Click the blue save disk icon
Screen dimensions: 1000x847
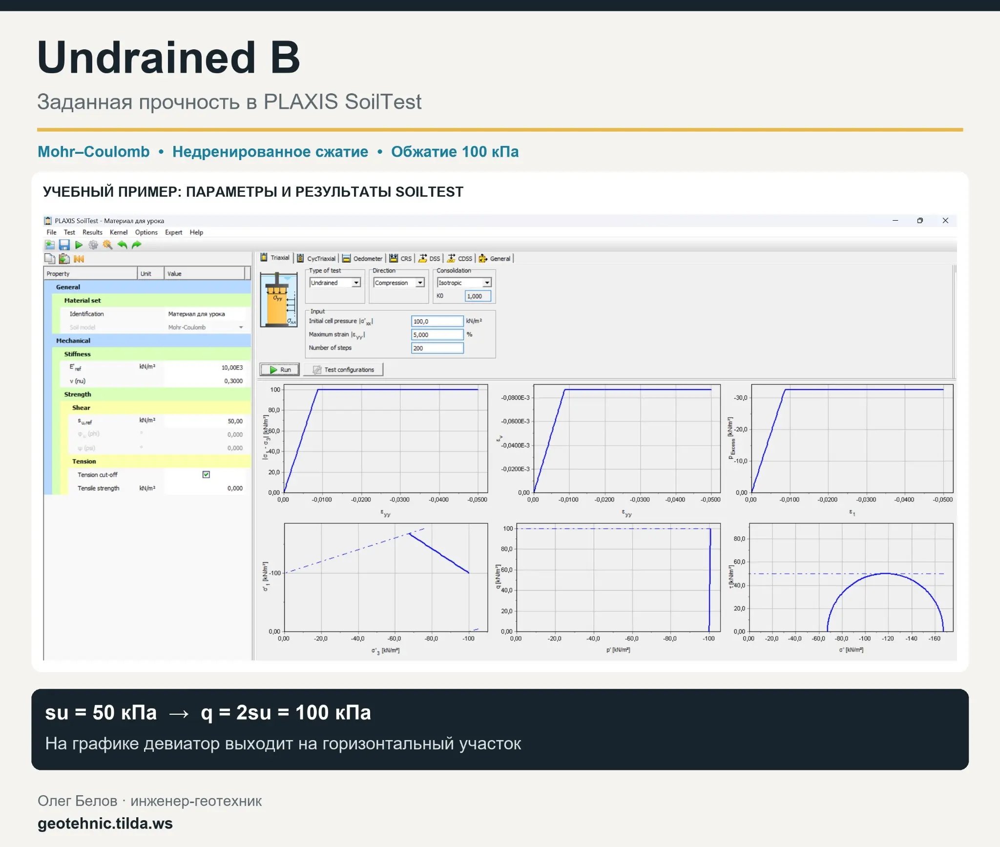64,245
